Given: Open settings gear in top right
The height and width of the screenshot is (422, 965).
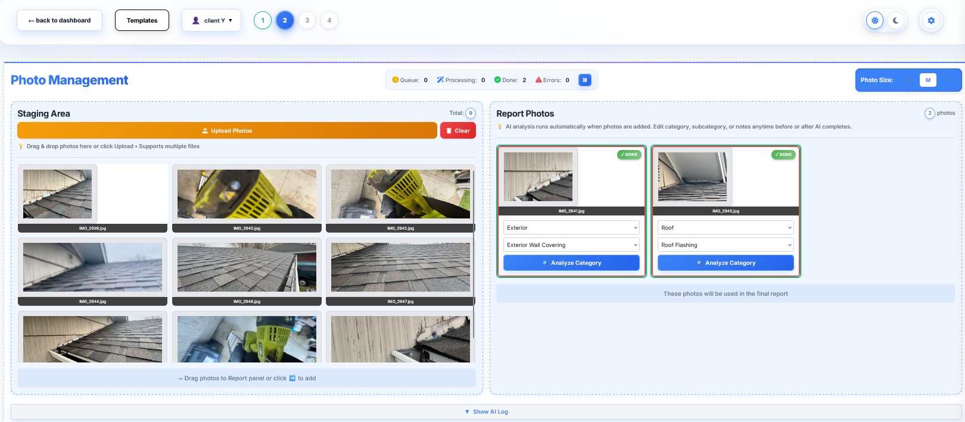Looking at the screenshot, I should click(931, 20).
